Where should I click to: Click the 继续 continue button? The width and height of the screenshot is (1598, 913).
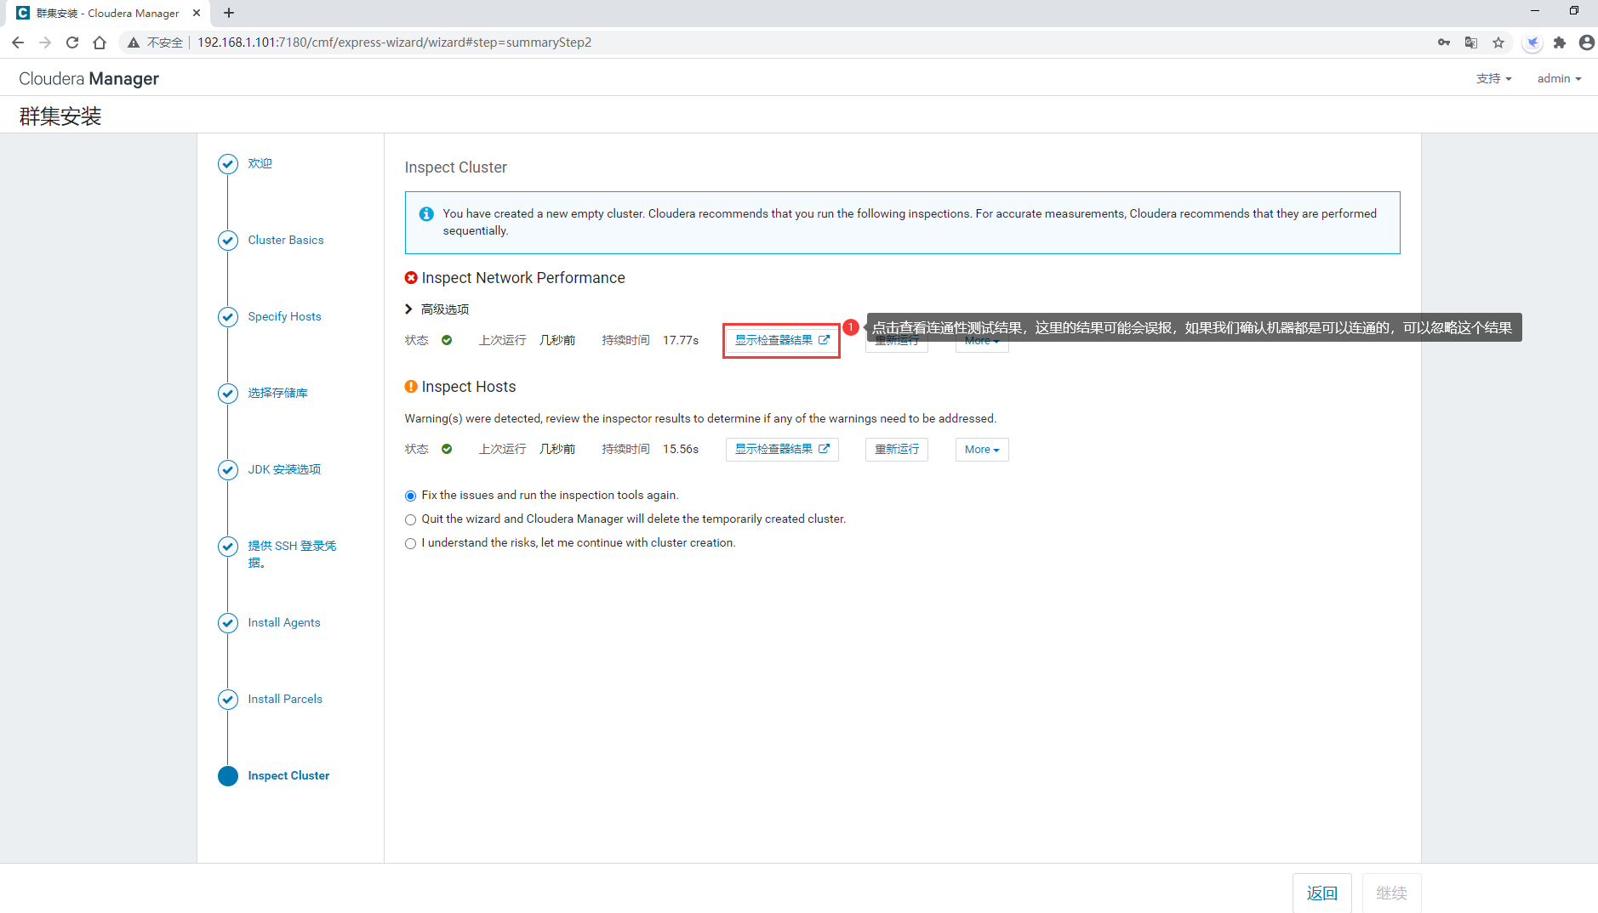1392,893
